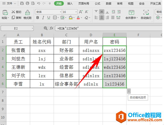Select cell containing 张雪霞
The image size is (164, 125).
coord(18,50)
